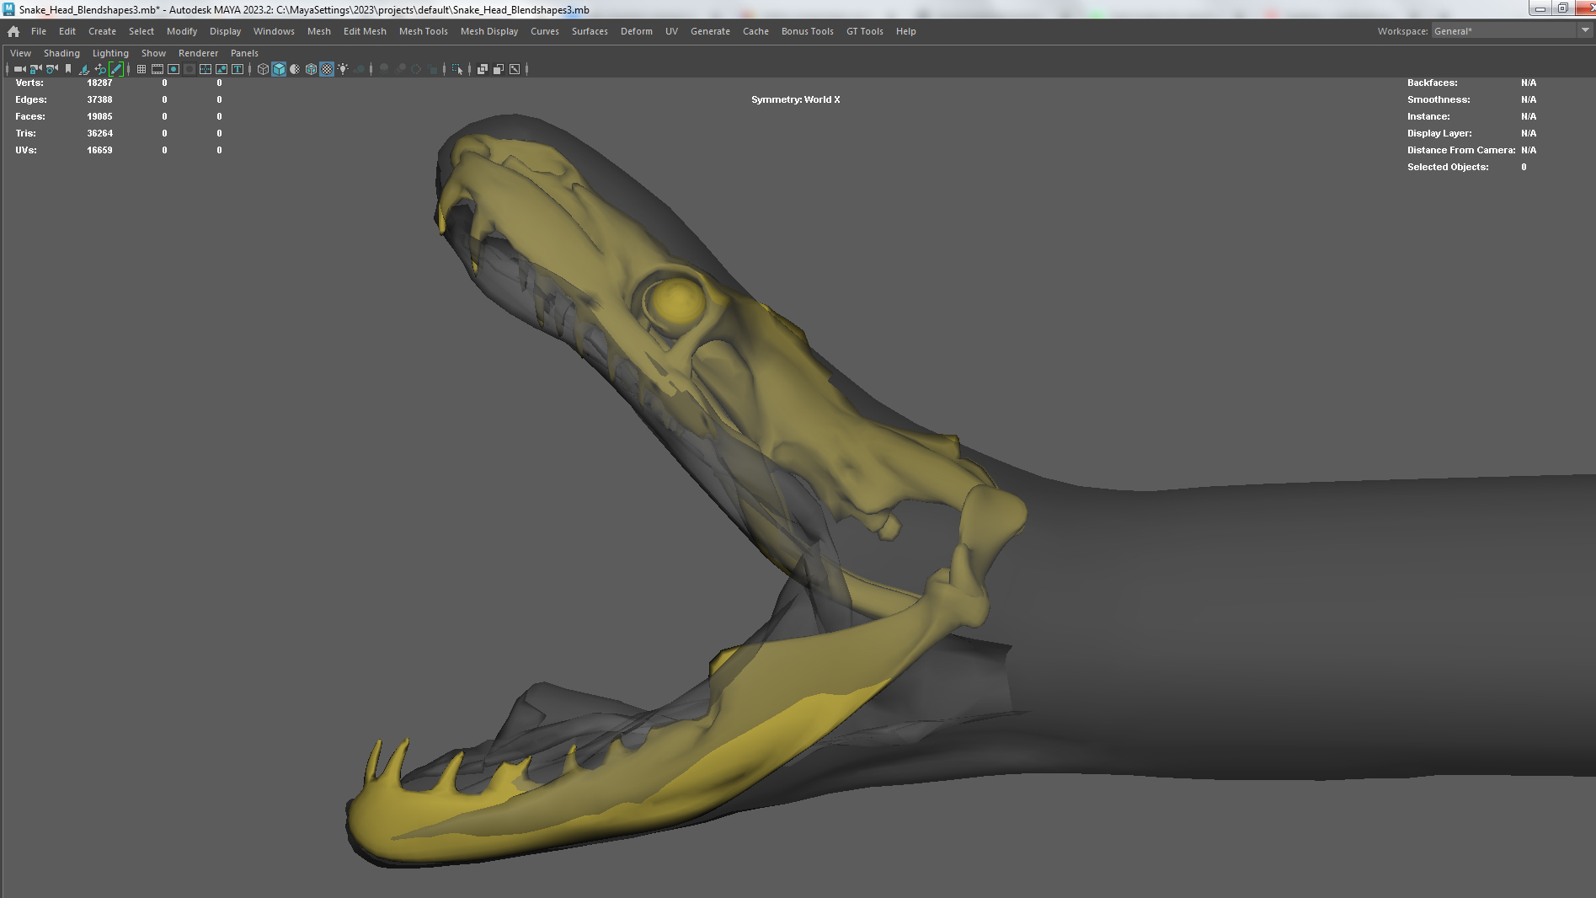Click the X-Ray icon
This screenshot has width=1596, height=898.
point(483,69)
